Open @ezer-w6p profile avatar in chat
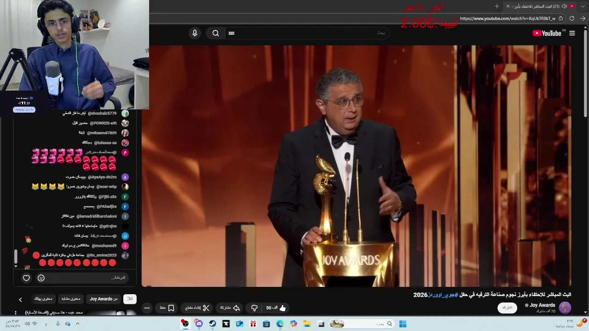Viewport: 589px width, 331px height. pyautogui.click(x=125, y=187)
